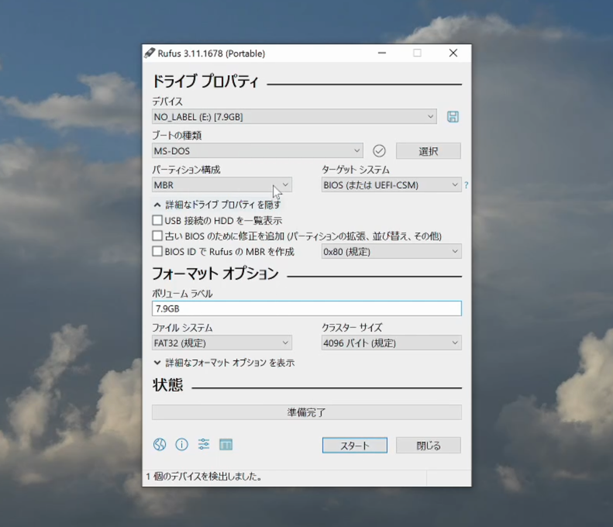613x527 pixels.
Task: Expand 詳細なフォーマット オプションを表示 section
Action: (x=225, y=363)
